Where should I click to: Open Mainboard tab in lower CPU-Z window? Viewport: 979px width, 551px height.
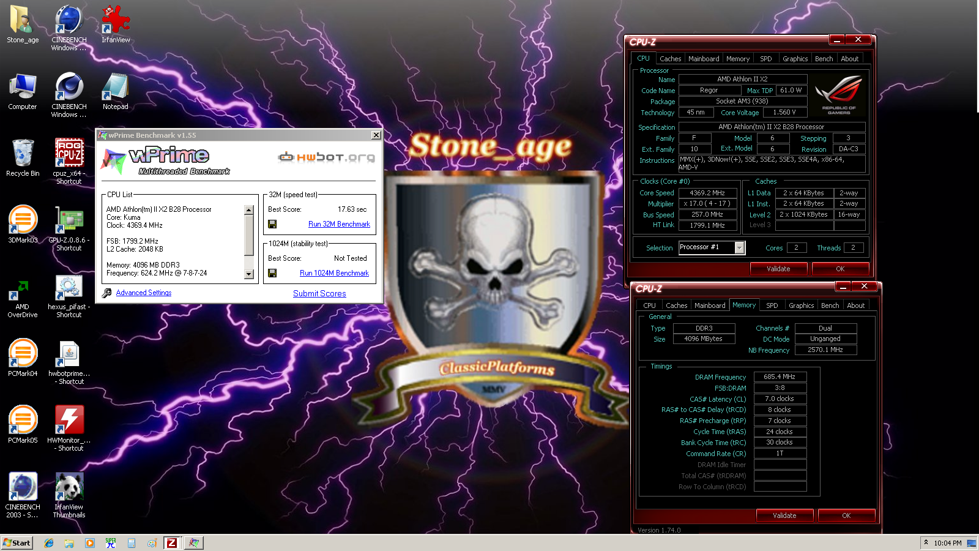pyautogui.click(x=710, y=305)
